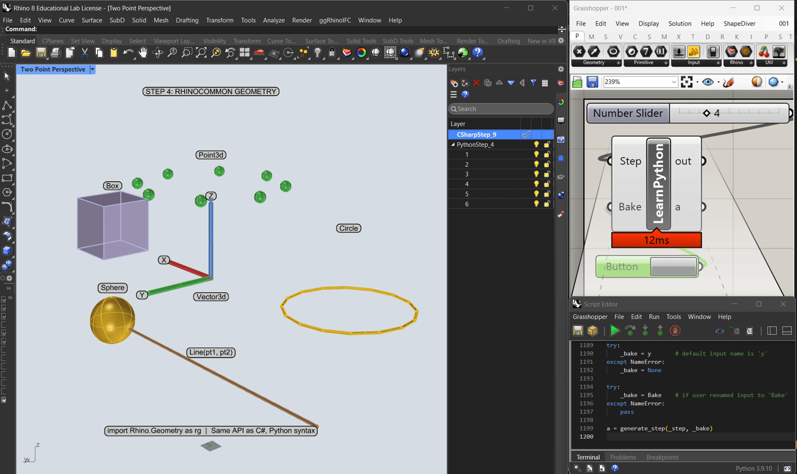Click the Undo arrow in the Standard toolbar
The height and width of the screenshot is (474, 797).
click(128, 53)
